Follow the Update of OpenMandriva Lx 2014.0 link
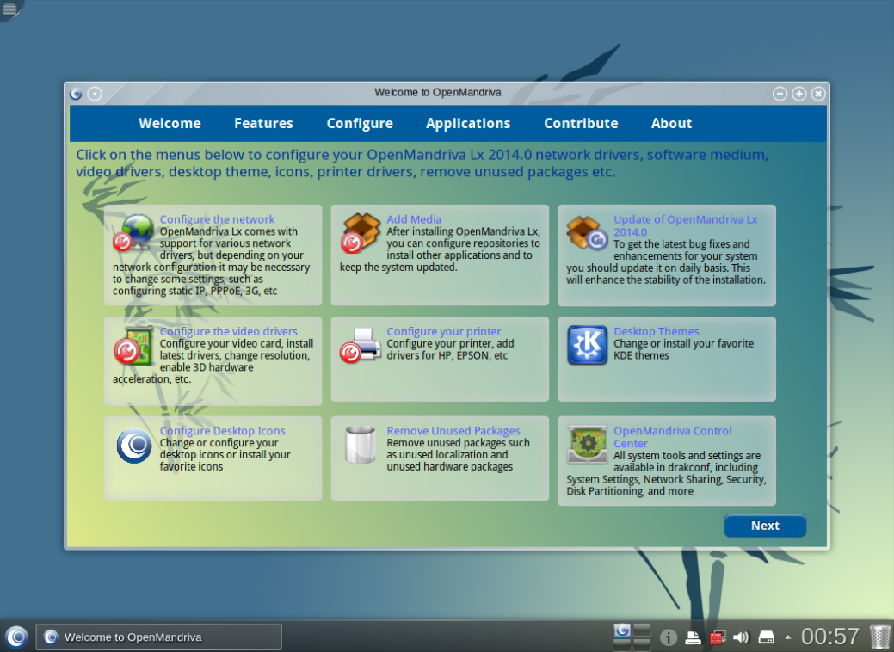The image size is (894, 652). point(685,225)
